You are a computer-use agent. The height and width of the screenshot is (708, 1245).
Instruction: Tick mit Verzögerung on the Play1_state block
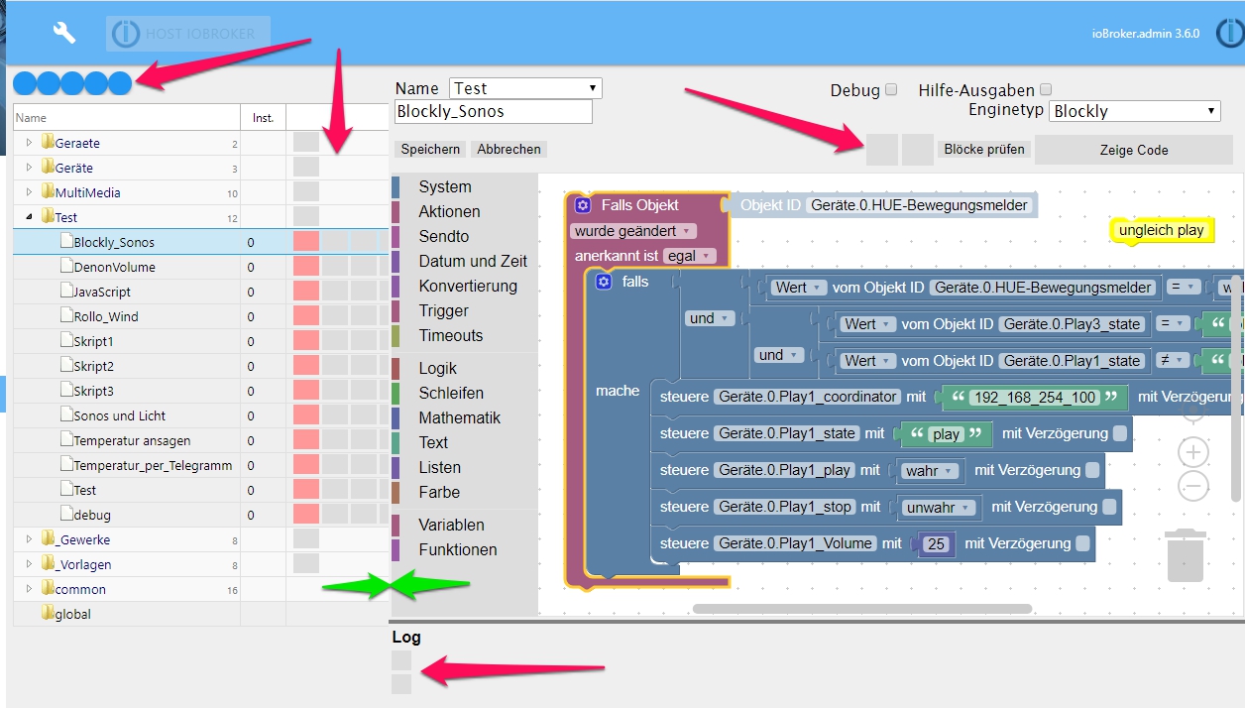[1120, 433]
